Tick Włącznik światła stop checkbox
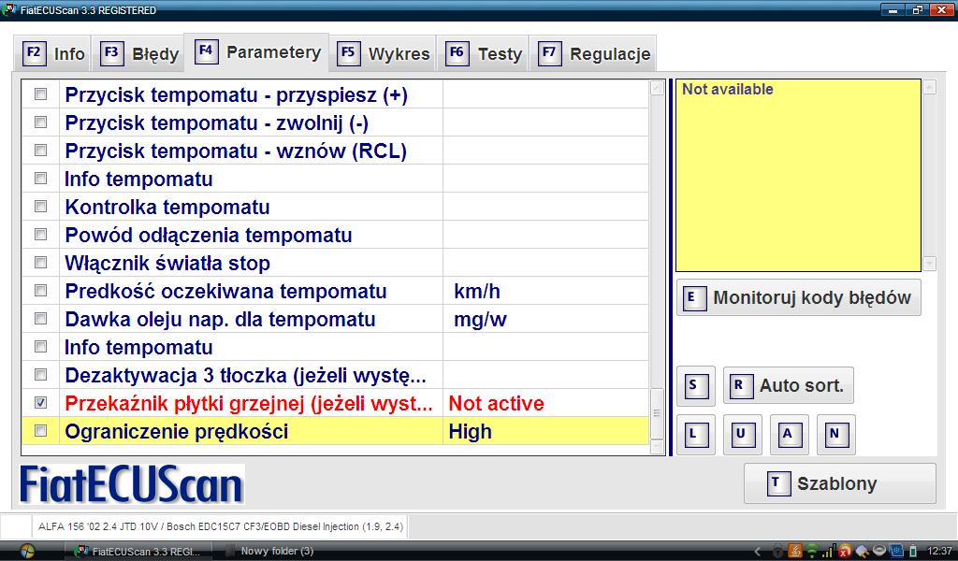Screen dimensions: 958x561 point(40,263)
